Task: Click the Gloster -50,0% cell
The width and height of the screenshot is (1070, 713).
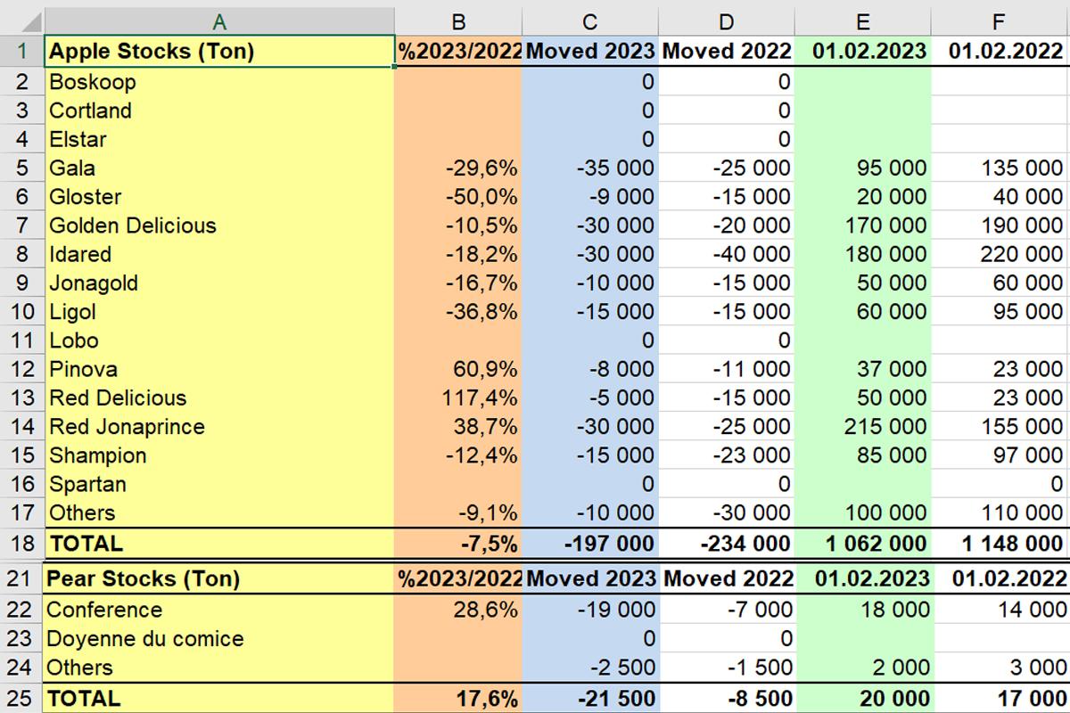Action: tap(457, 197)
